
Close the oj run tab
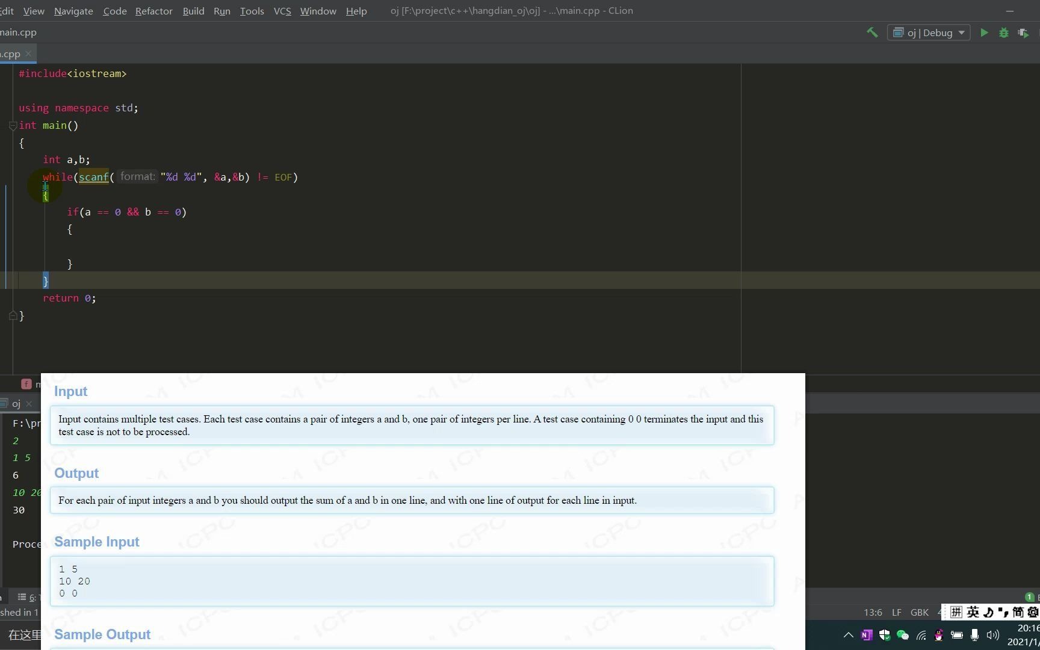29,404
